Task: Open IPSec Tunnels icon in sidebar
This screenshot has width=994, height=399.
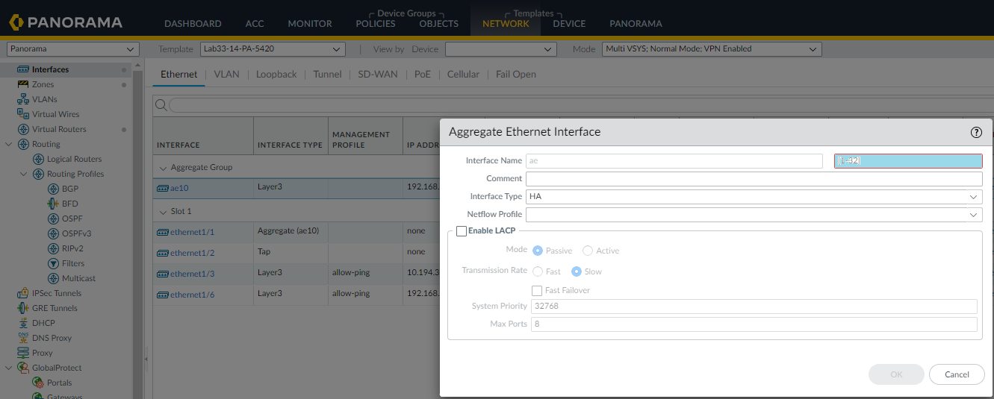Action: (23, 293)
